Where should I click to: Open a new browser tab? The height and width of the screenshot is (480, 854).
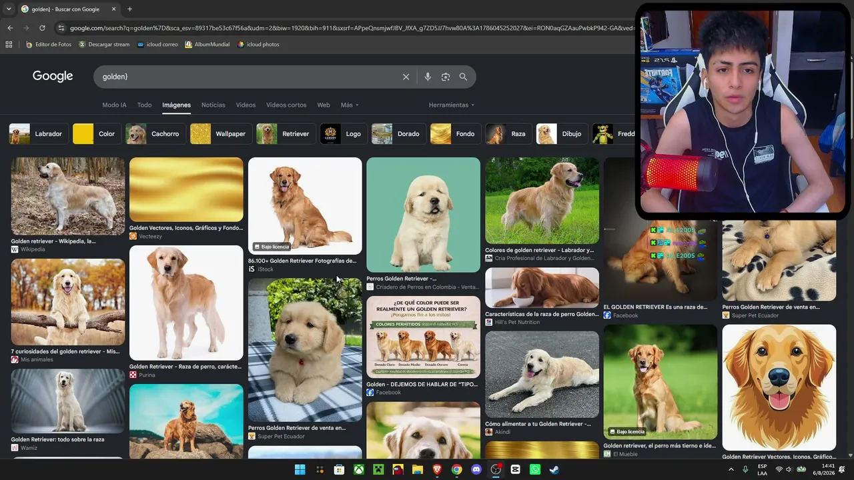(129, 9)
